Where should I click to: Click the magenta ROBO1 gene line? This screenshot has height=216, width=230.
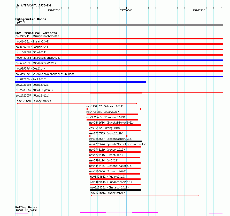pos(119,213)
